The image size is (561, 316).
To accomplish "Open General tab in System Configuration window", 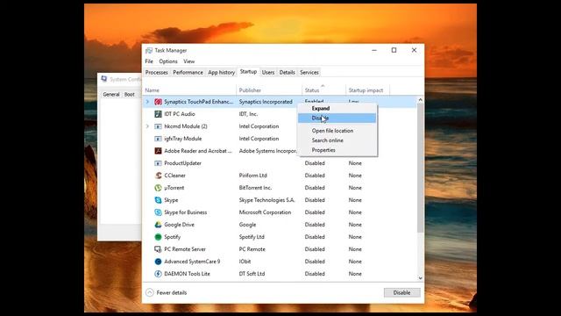I will tap(111, 95).
